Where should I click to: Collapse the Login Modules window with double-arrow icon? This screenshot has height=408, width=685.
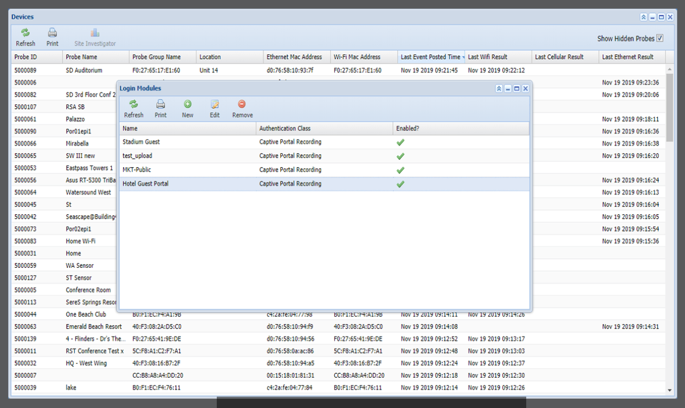[499, 89]
